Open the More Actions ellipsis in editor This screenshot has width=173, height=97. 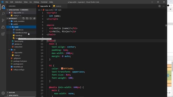tap(164, 6)
